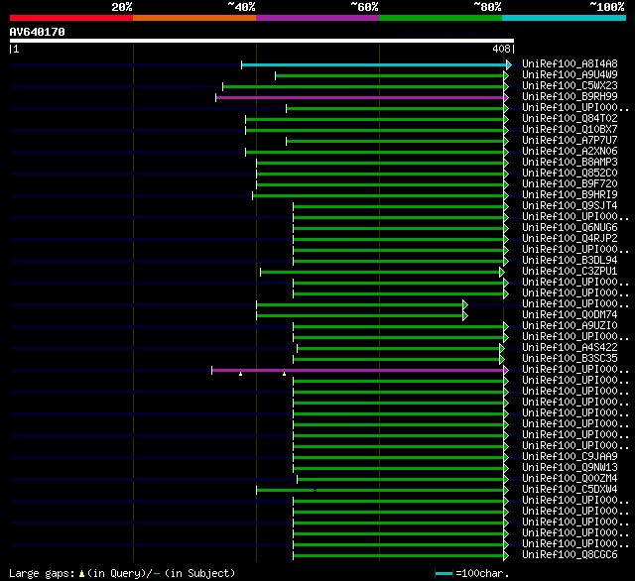Select hit label UniRef100_C5DXW4

(x=570, y=490)
